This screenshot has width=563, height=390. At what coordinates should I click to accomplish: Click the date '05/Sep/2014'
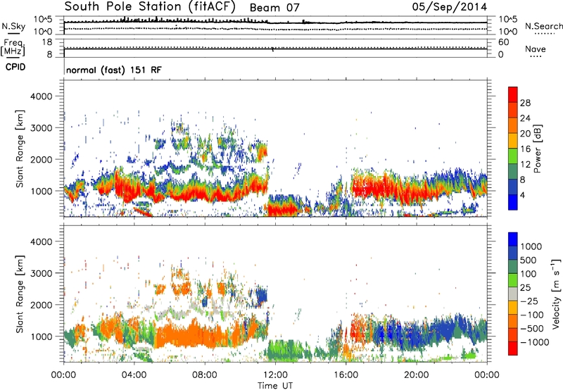(x=450, y=6)
